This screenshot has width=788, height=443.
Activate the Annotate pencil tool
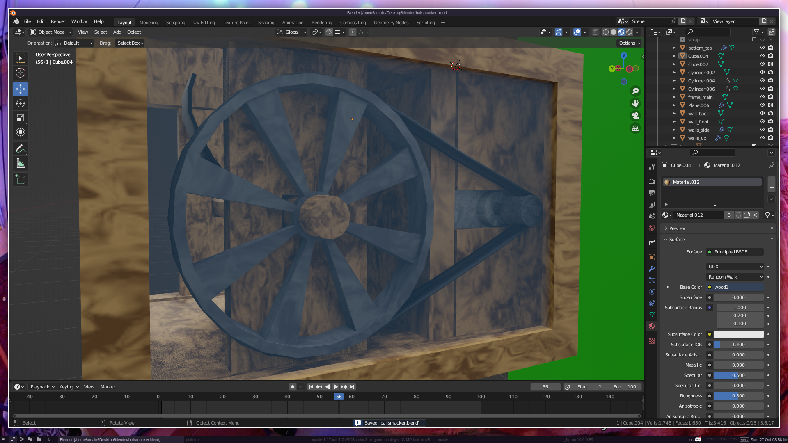[x=21, y=149]
